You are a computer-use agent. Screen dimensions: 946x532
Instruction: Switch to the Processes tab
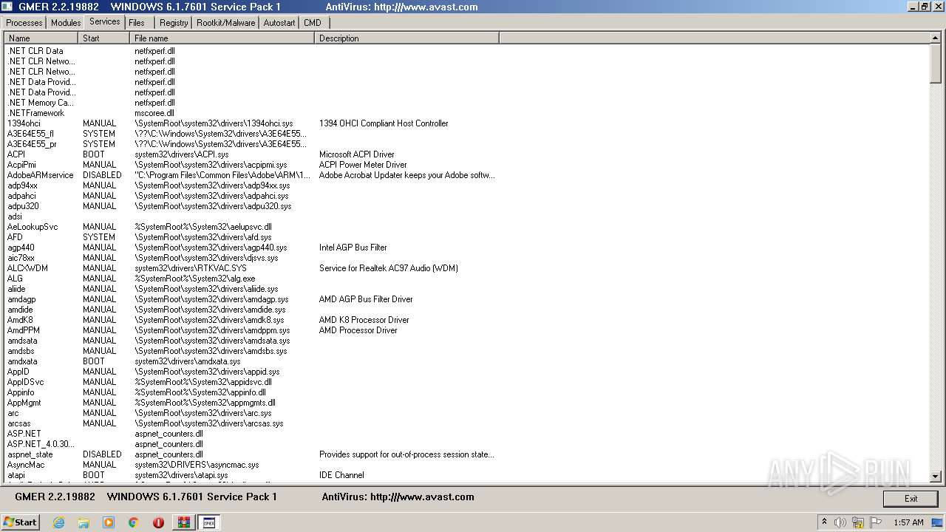point(24,23)
